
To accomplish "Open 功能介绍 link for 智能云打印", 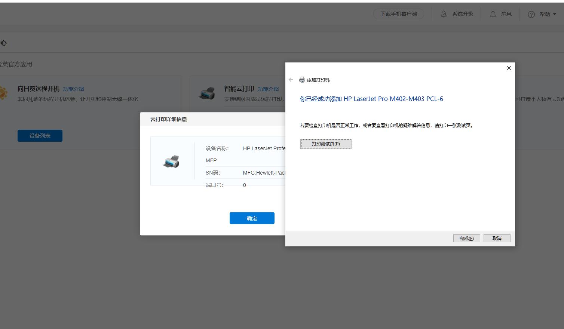I will (x=269, y=89).
